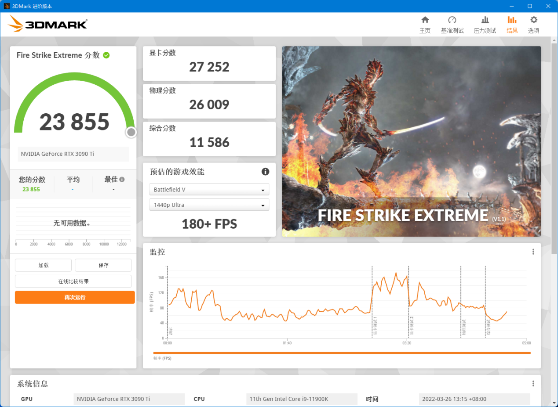
Task: Click the 180+ FPS estimate text
Action: pos(209,224)
